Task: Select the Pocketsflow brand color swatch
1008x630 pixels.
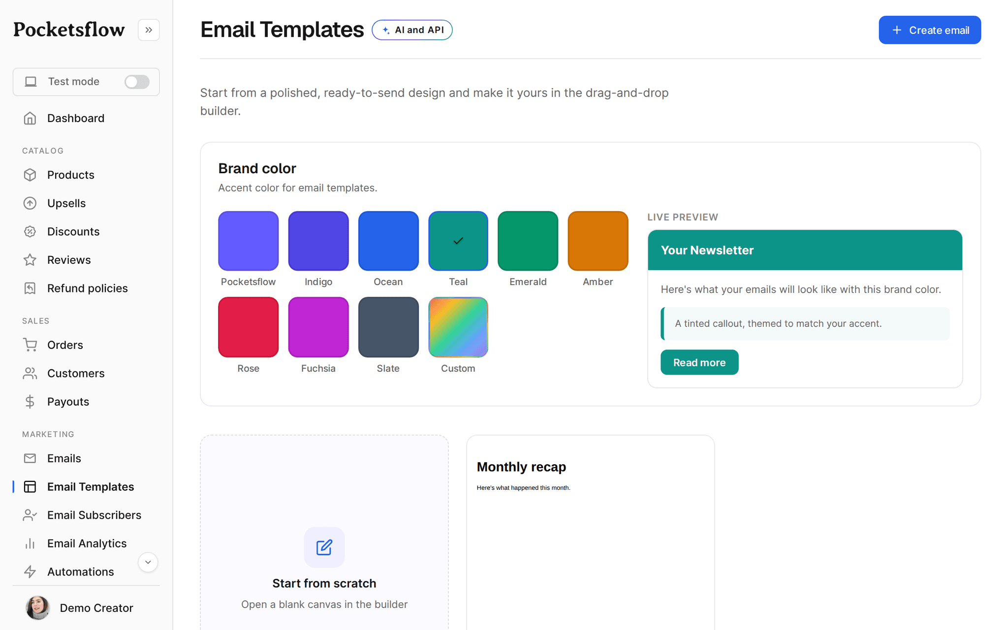Action: pos(248,241)
